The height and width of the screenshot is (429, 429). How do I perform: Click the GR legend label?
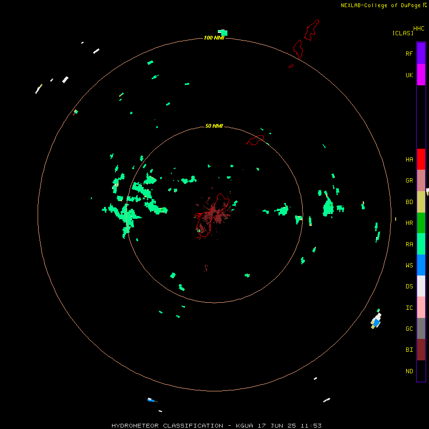coord(409,181)
